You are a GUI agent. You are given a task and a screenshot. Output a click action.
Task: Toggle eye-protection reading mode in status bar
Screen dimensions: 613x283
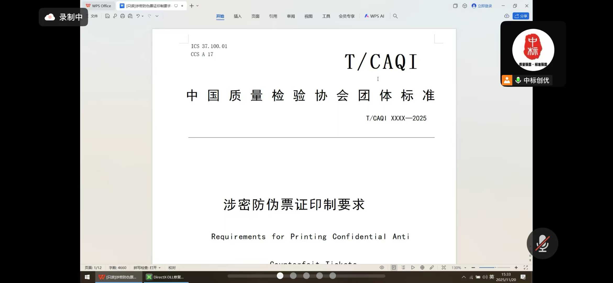382,268
